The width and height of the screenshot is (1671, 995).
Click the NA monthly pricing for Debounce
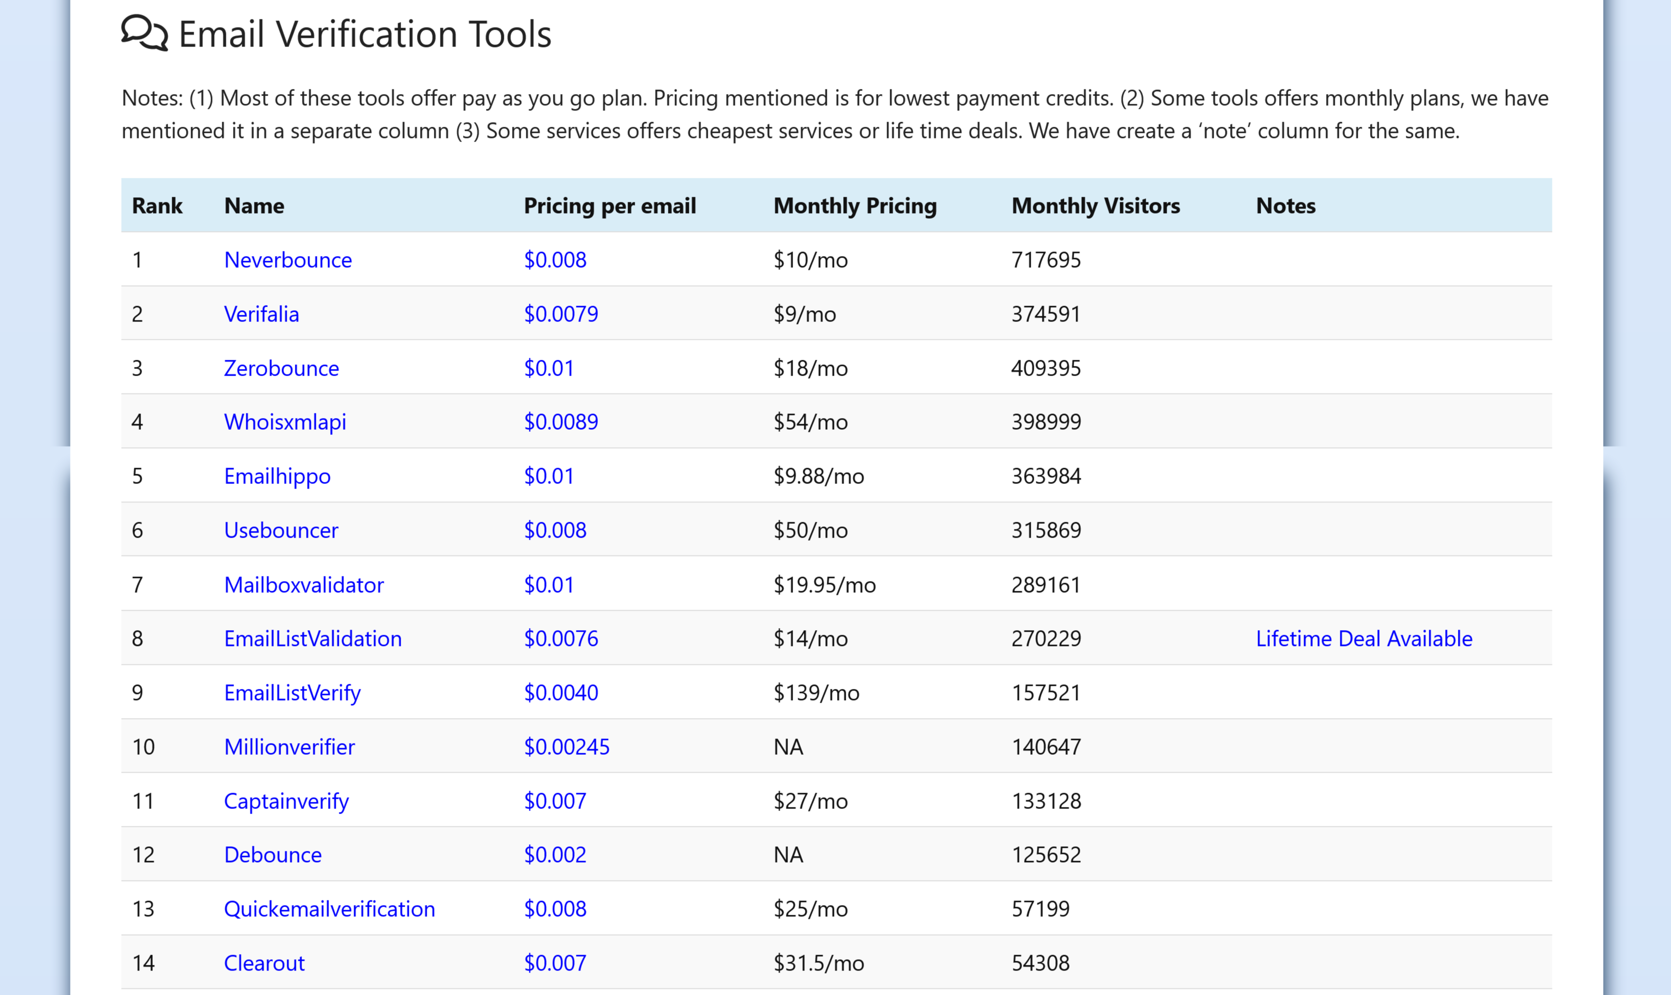[788, 855]
